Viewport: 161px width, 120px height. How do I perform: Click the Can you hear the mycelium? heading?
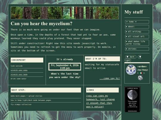pos(41,24)
